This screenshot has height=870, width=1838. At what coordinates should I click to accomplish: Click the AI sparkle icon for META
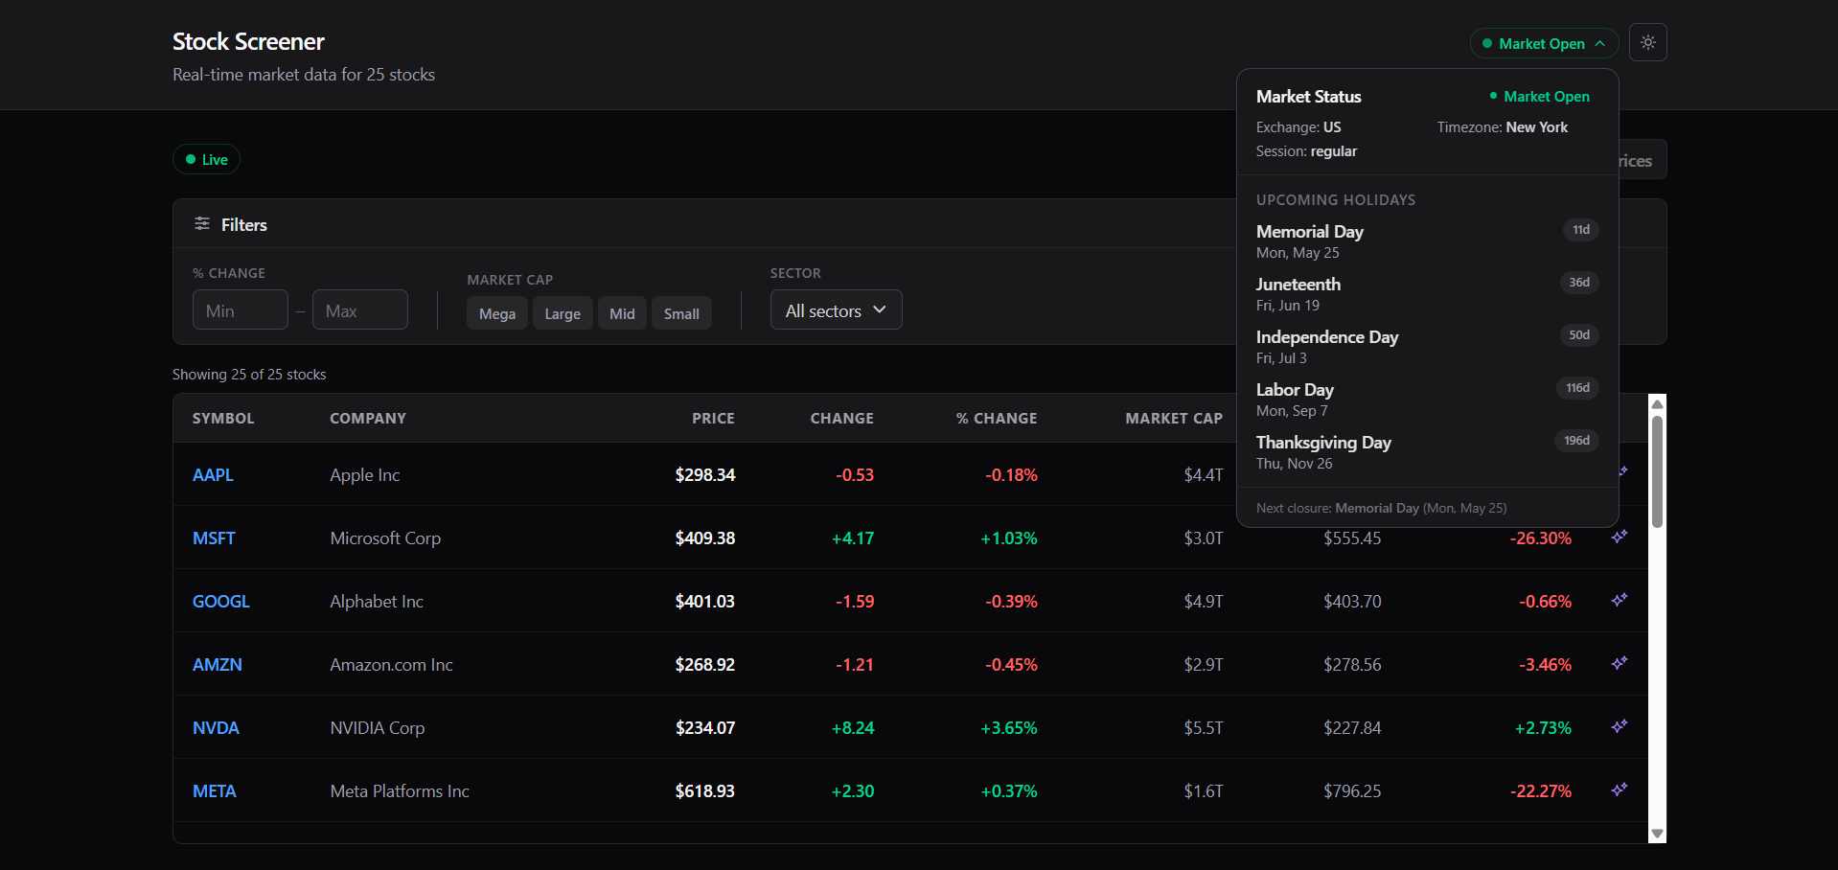[x=1620, y=790]
